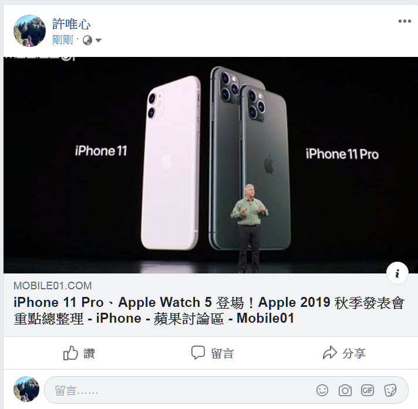Click the MOBILE01.COM source domain
The width and height of the screenshot is (418, 409).
(52, 286)
